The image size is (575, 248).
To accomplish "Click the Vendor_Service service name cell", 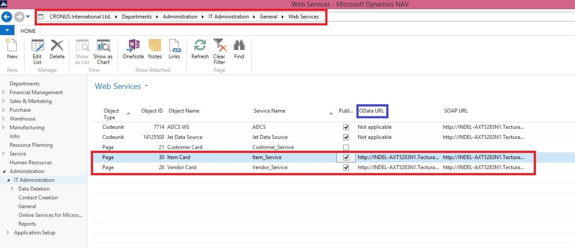I will tap(270, 167).
